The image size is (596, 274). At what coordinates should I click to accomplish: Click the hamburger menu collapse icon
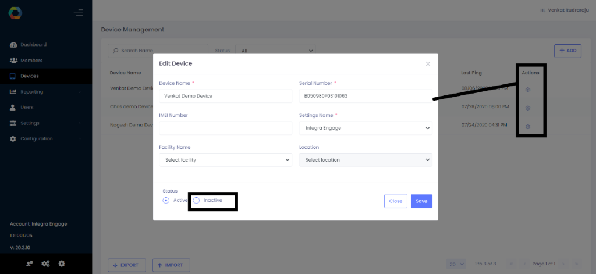(79, 13)
